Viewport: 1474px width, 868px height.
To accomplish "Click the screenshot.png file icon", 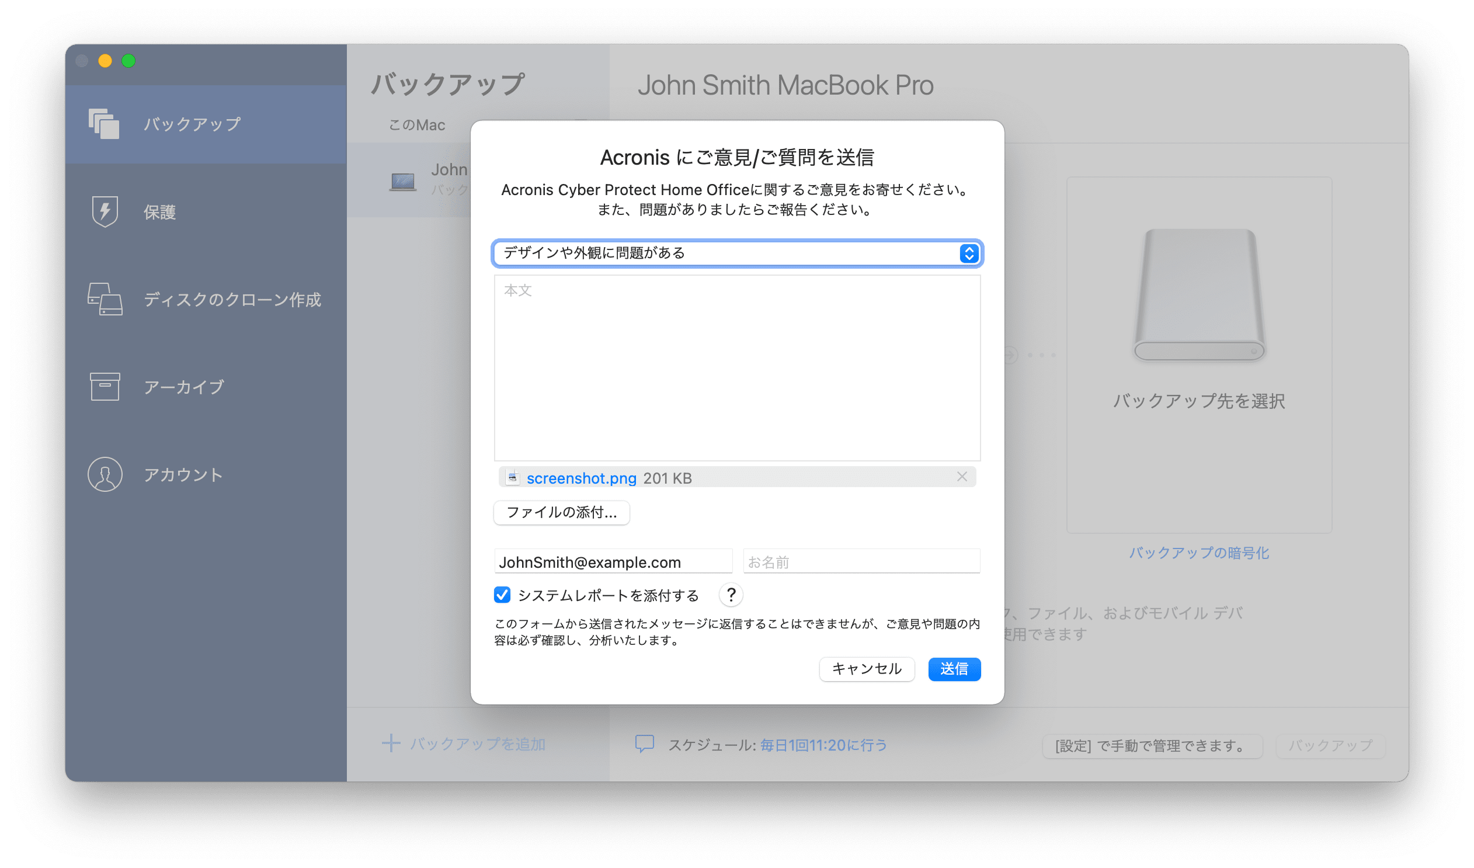I will tap(512, 477).
